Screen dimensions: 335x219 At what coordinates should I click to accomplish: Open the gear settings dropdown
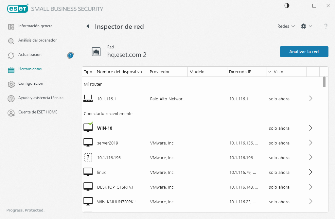point(306,26)
